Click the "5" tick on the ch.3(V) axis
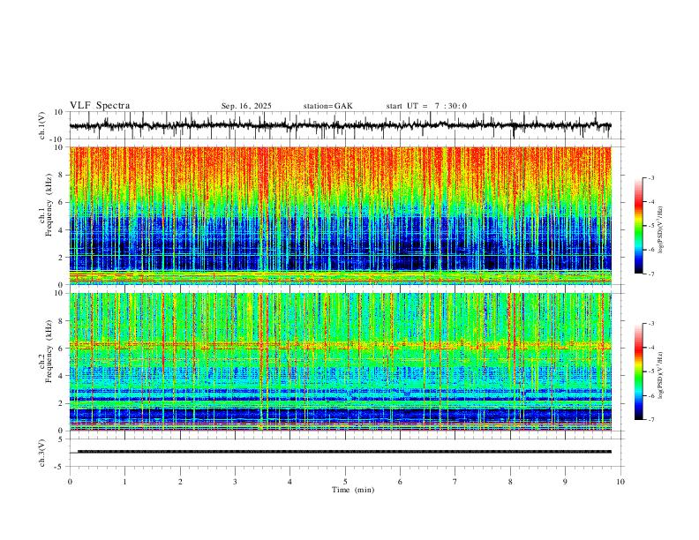The image size is (699, 540). 62,439
